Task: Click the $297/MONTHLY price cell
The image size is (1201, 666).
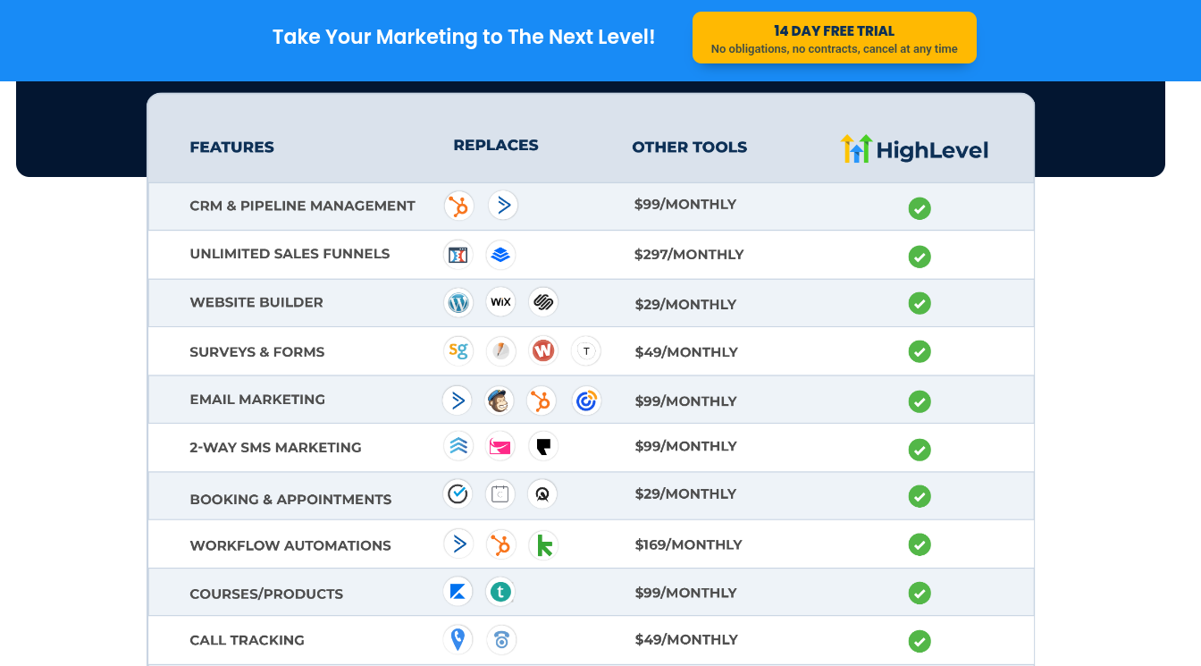Action: [689, 255]
